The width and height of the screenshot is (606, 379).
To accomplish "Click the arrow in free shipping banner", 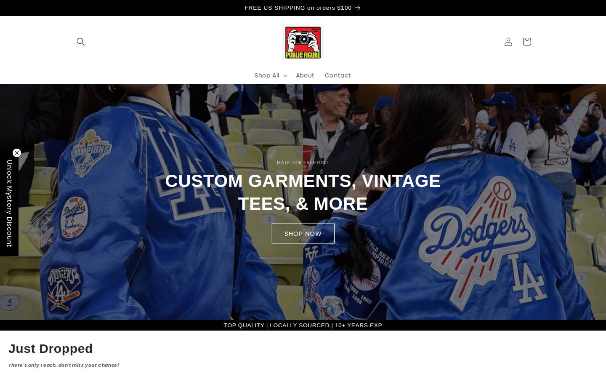I will point(358,8).
